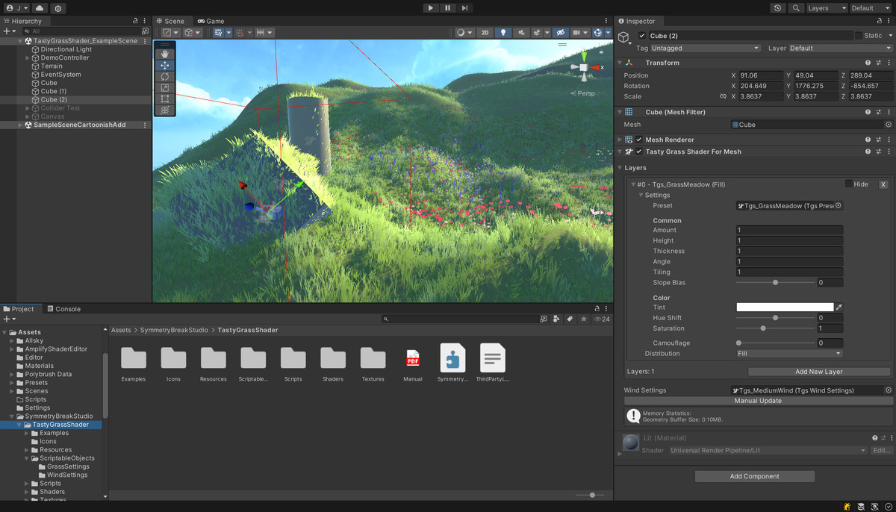
Task: Pick the Rect tool
Action: click(x=165, y=99)
